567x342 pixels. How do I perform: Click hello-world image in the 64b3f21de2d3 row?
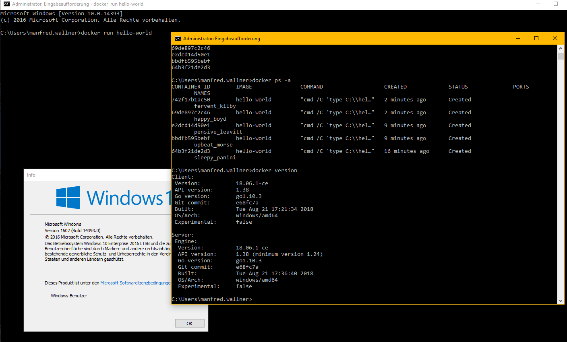coord(254,151)
